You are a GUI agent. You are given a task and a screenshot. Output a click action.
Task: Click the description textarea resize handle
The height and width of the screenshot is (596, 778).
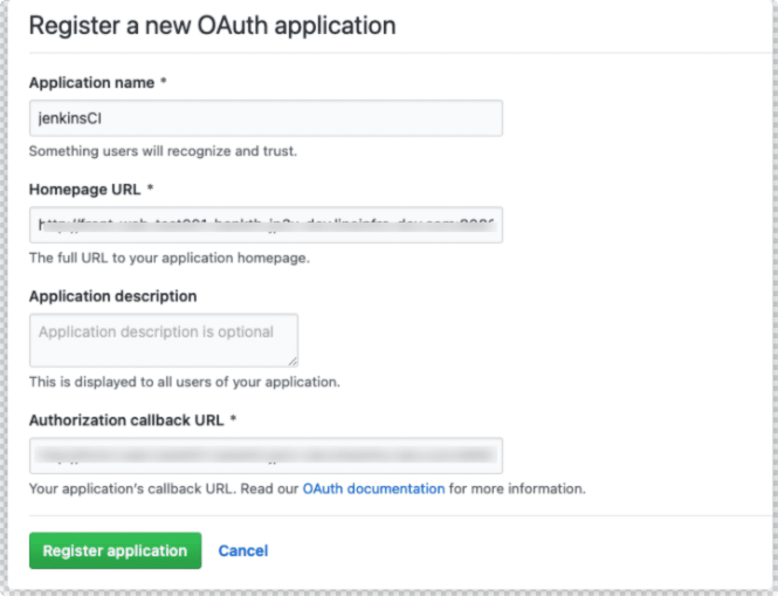[x=292, y=361]
